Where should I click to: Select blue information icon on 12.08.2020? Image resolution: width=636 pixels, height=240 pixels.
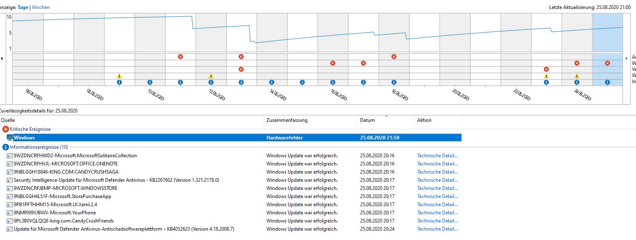click(211, 82)
